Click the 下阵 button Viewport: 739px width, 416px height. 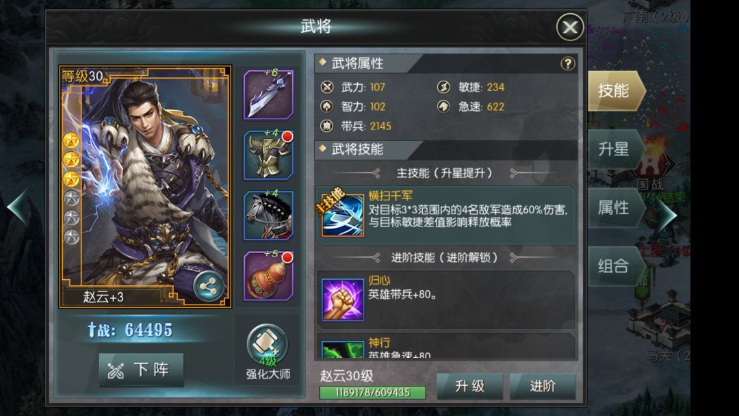141,370
